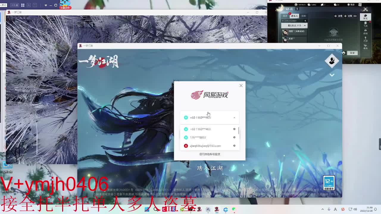Click the account dropdown scrollbar
The image size is (381, 214).
pos(238,130)
